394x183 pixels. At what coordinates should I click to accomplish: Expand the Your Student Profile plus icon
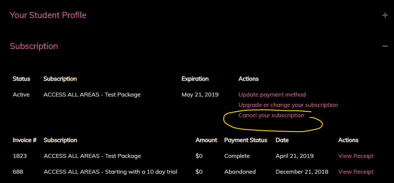coord(385,15)
